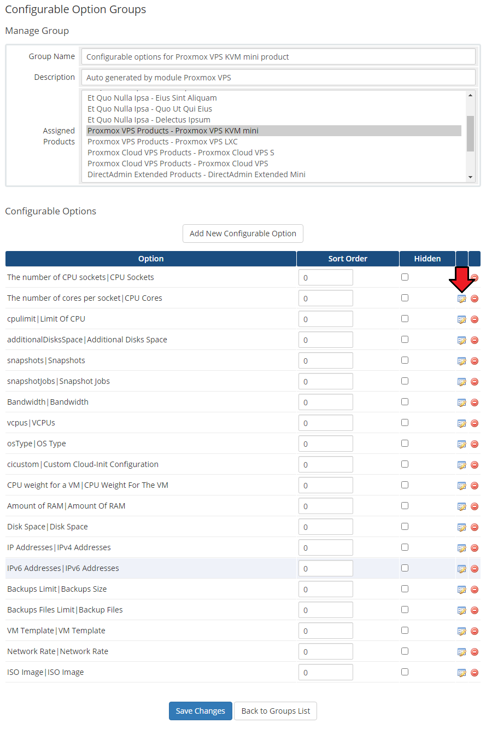486x729 pixels.
Task: Tick Hidden checkbox for CPU Sockets
Action: (405, 277)
